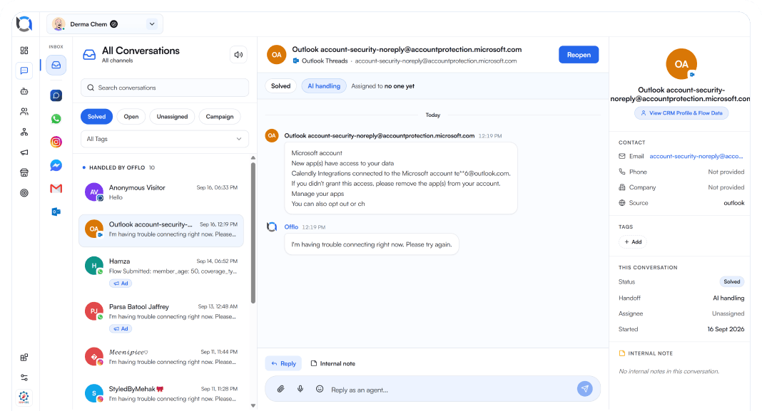Image resolution: width=762 pixels, height=411 pixels.
Task: Select the All Inbox tray channel icon
Action: 56,65
